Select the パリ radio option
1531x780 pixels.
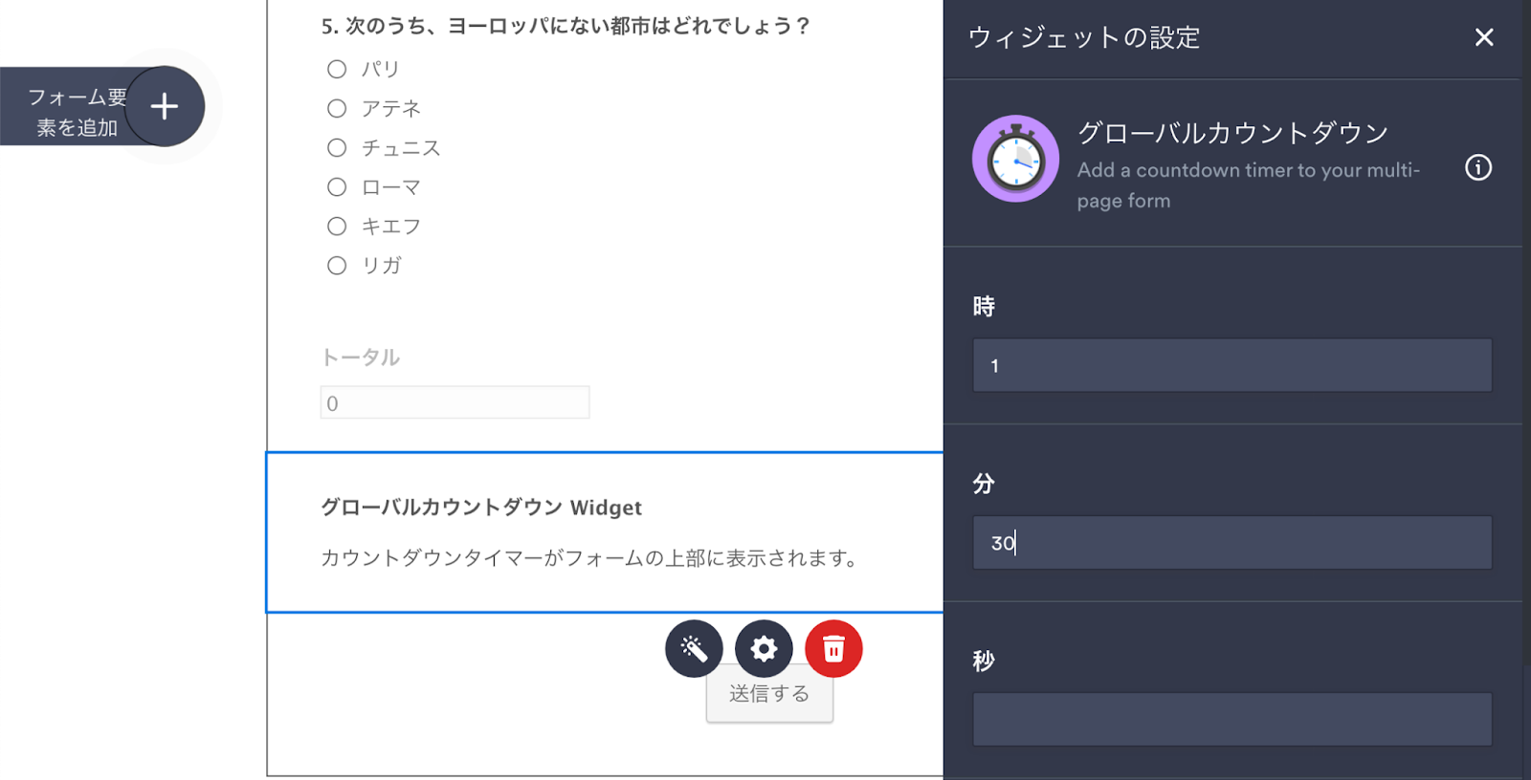click(x=337, y=69)
